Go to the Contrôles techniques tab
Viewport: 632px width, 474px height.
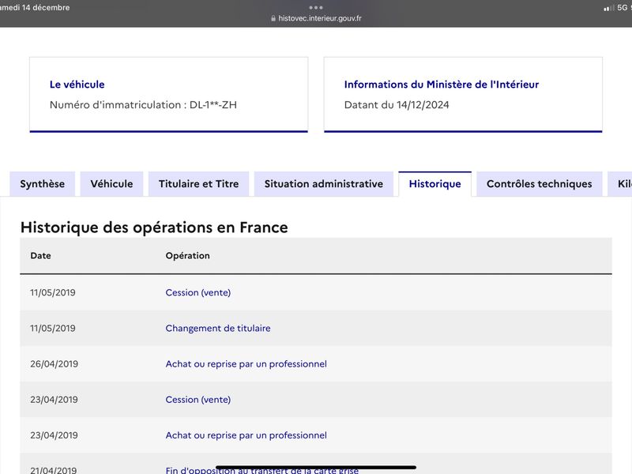[540, 184]
